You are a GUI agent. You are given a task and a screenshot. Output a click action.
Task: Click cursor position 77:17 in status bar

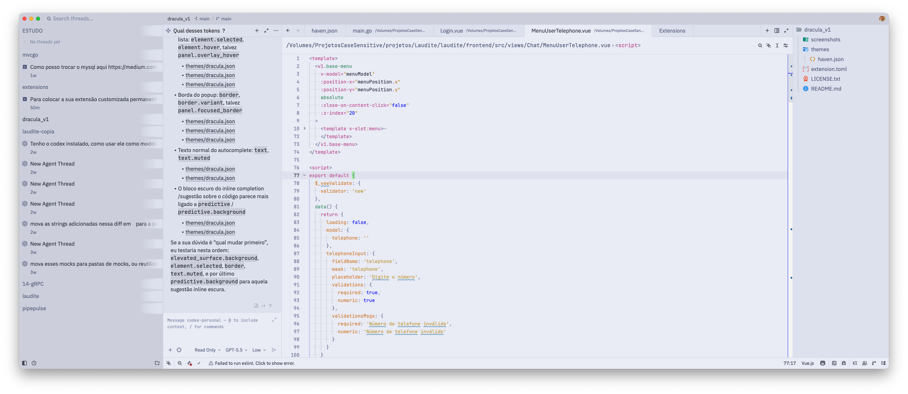tap(789, 363)
